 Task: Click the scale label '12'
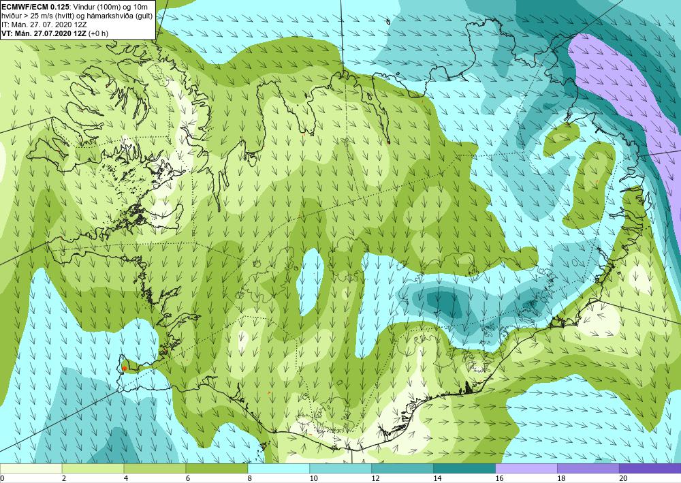pyautogui.click(x=375, y=478)
